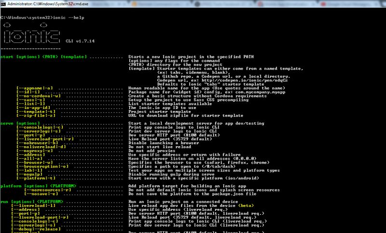
Task: Click the '[--no-cordova|-w]' option
Action: tap(39, 96)
